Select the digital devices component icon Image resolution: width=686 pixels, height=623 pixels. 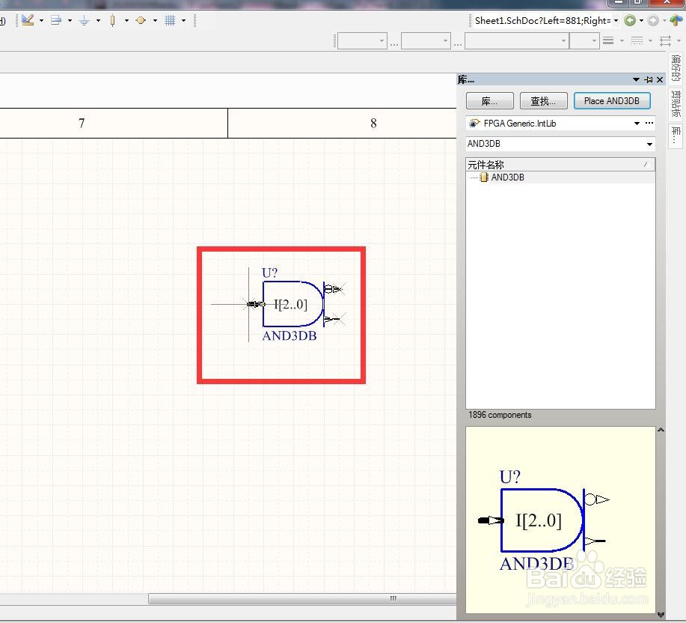[113, 20]
